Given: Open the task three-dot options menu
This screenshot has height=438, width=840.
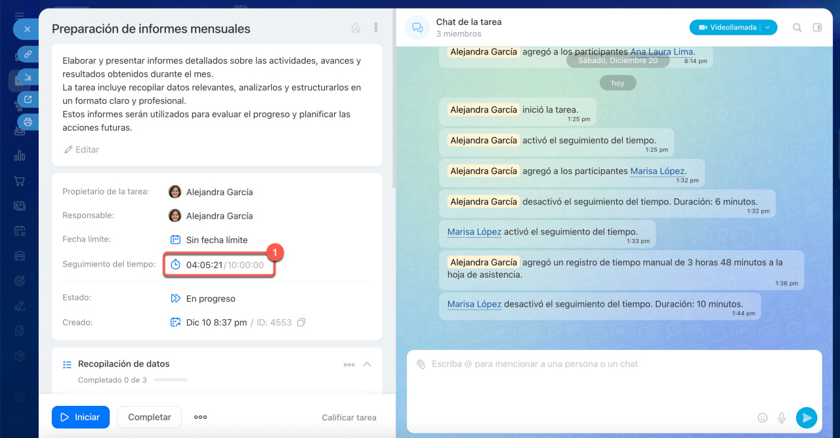Looking at the screenshot, I should 376,28.
